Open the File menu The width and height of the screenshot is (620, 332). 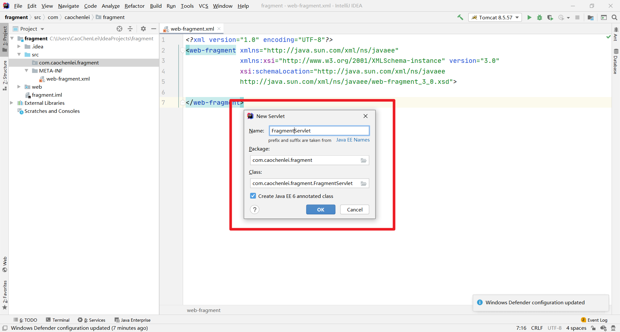coord(18,6)
